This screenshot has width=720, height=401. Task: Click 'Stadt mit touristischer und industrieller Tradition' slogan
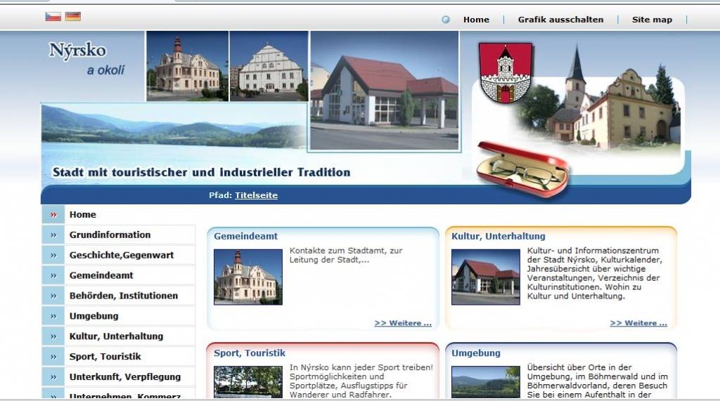click(x=201, y=173)
